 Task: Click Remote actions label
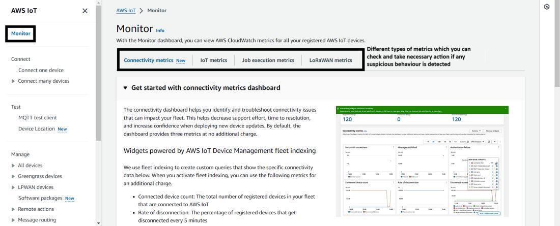coord(36,209)
